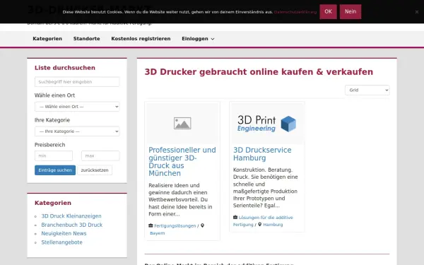This screenshot has width=424, height=265.
Task: Click the min price field
Action: click(54, 155)
